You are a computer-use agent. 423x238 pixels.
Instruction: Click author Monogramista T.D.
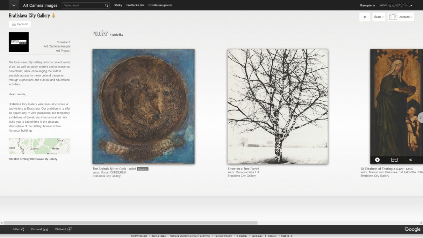[x=247, y=172]
